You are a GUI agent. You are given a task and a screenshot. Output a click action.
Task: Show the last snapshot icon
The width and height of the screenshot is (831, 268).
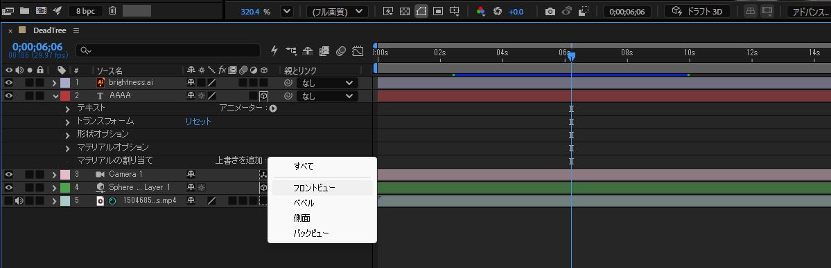[566, 11]
